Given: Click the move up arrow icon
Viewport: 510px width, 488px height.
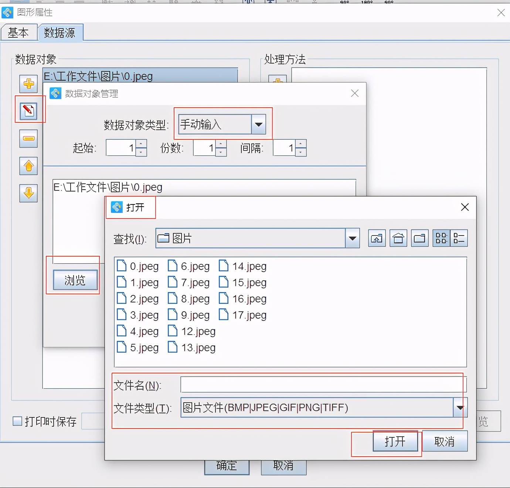Looking at the screenshot, I should [x=28, y=166].
